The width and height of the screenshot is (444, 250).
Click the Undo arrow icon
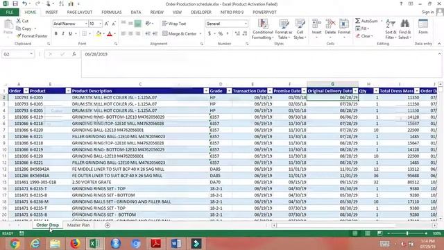[x=25, y=3]
